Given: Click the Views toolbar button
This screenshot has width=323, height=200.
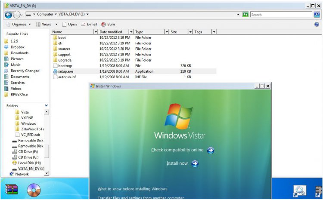Looking at the screenshot, I should point(43,24).
